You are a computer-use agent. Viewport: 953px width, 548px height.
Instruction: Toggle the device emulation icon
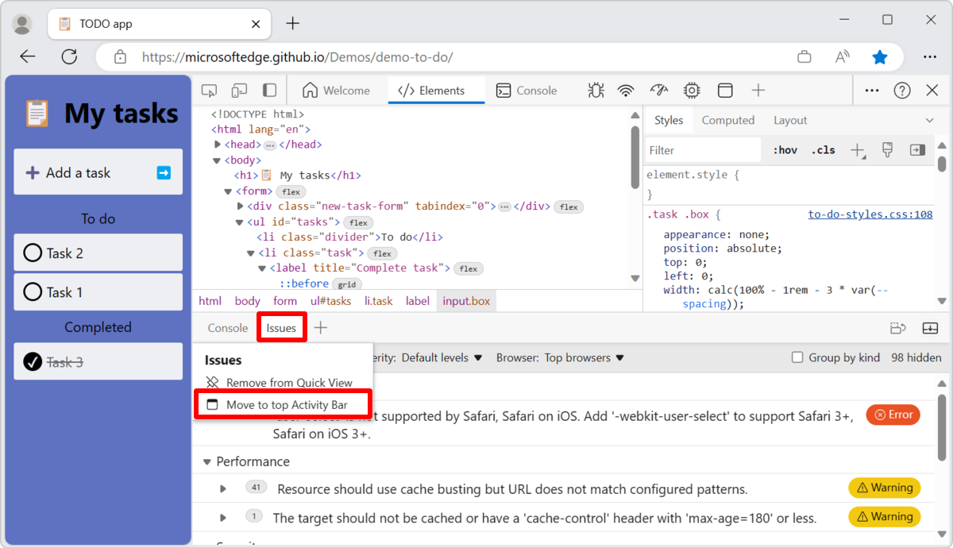pyautogui.click(x=239, y=90)
